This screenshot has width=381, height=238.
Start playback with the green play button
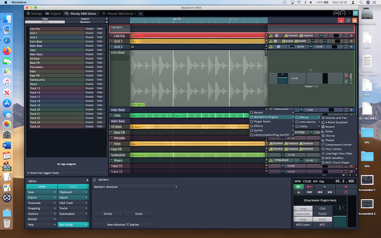tap(325, 187)
